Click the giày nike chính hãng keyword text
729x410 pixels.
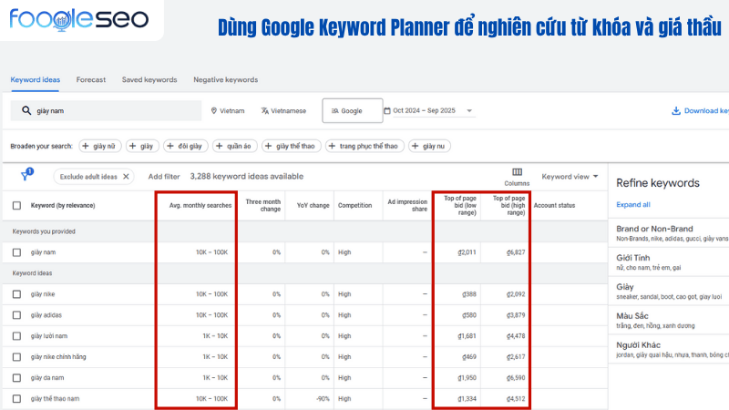58,357
